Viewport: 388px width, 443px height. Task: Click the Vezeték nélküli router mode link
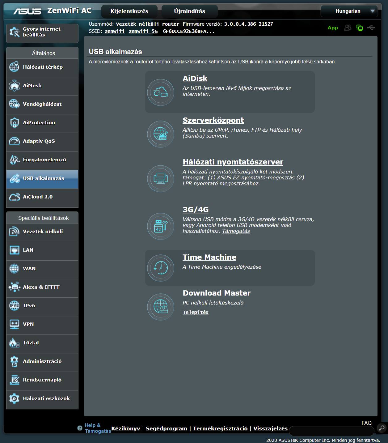point(148,24)
